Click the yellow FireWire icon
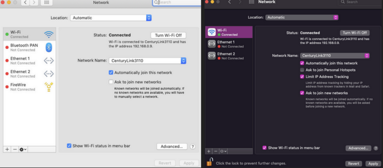The height and width of the screenshot is (168, 383). (x=49, y=87)
